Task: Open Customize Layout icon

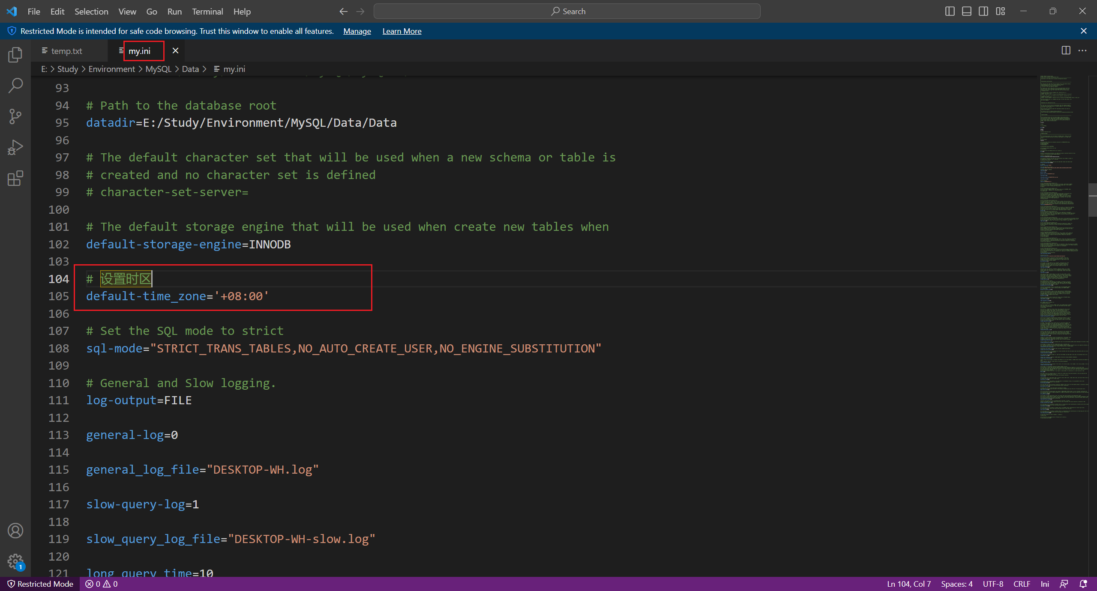Action: 1001,12
